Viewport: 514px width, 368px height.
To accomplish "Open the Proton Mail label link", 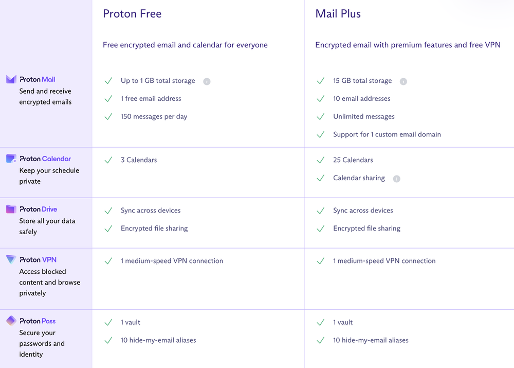I will coord(37,79).
